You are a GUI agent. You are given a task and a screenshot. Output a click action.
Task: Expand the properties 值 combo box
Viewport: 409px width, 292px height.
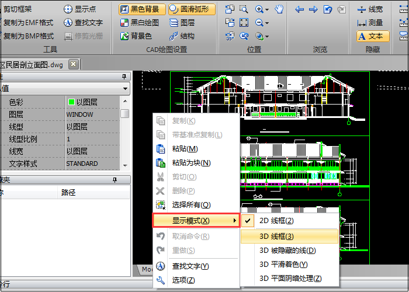(x=126, y=88)
